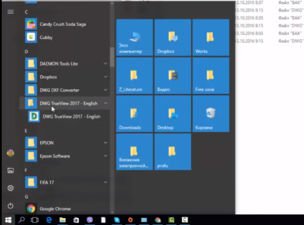Open File Explorer on the taskbar
The width and height of the screenshot is (304, 225).
63,220
